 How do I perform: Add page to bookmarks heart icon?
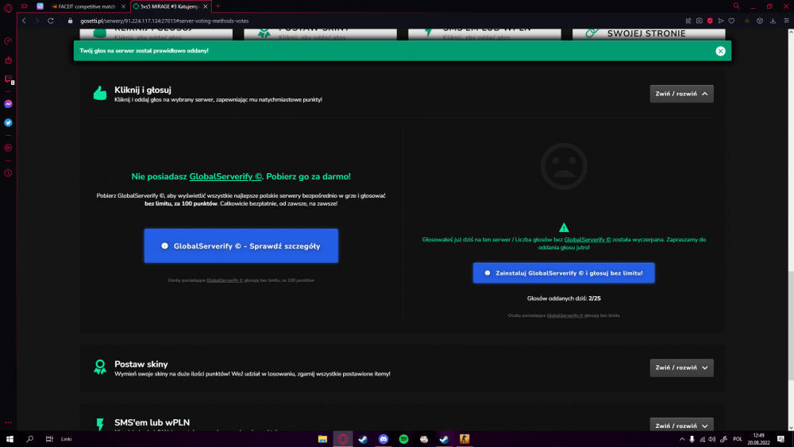click(731, 21)
